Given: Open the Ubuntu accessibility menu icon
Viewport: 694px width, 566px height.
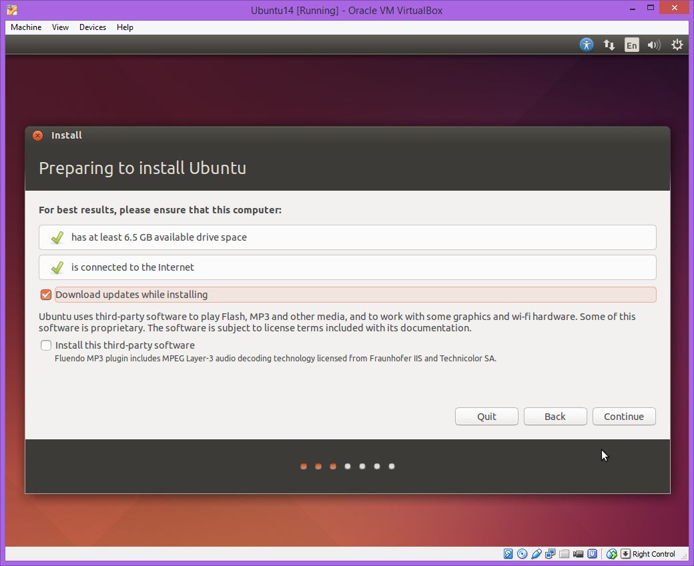Looking at the screenshot, I should 587,45.
